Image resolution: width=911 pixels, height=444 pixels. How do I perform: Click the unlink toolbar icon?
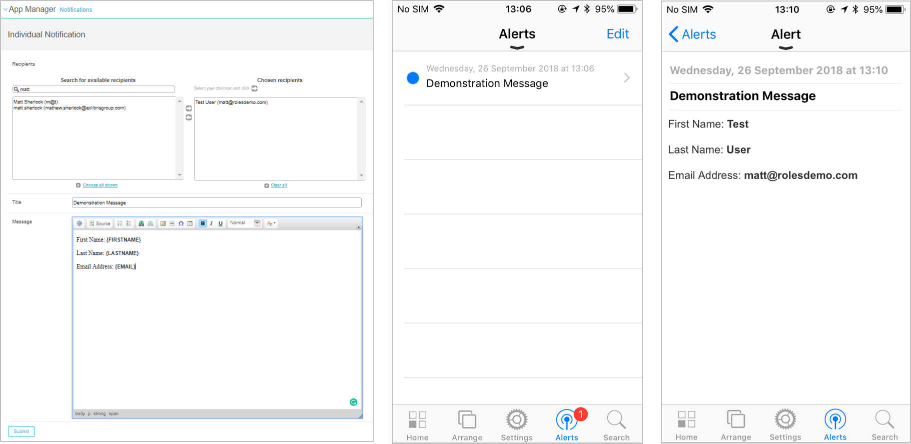pos(150,223)
